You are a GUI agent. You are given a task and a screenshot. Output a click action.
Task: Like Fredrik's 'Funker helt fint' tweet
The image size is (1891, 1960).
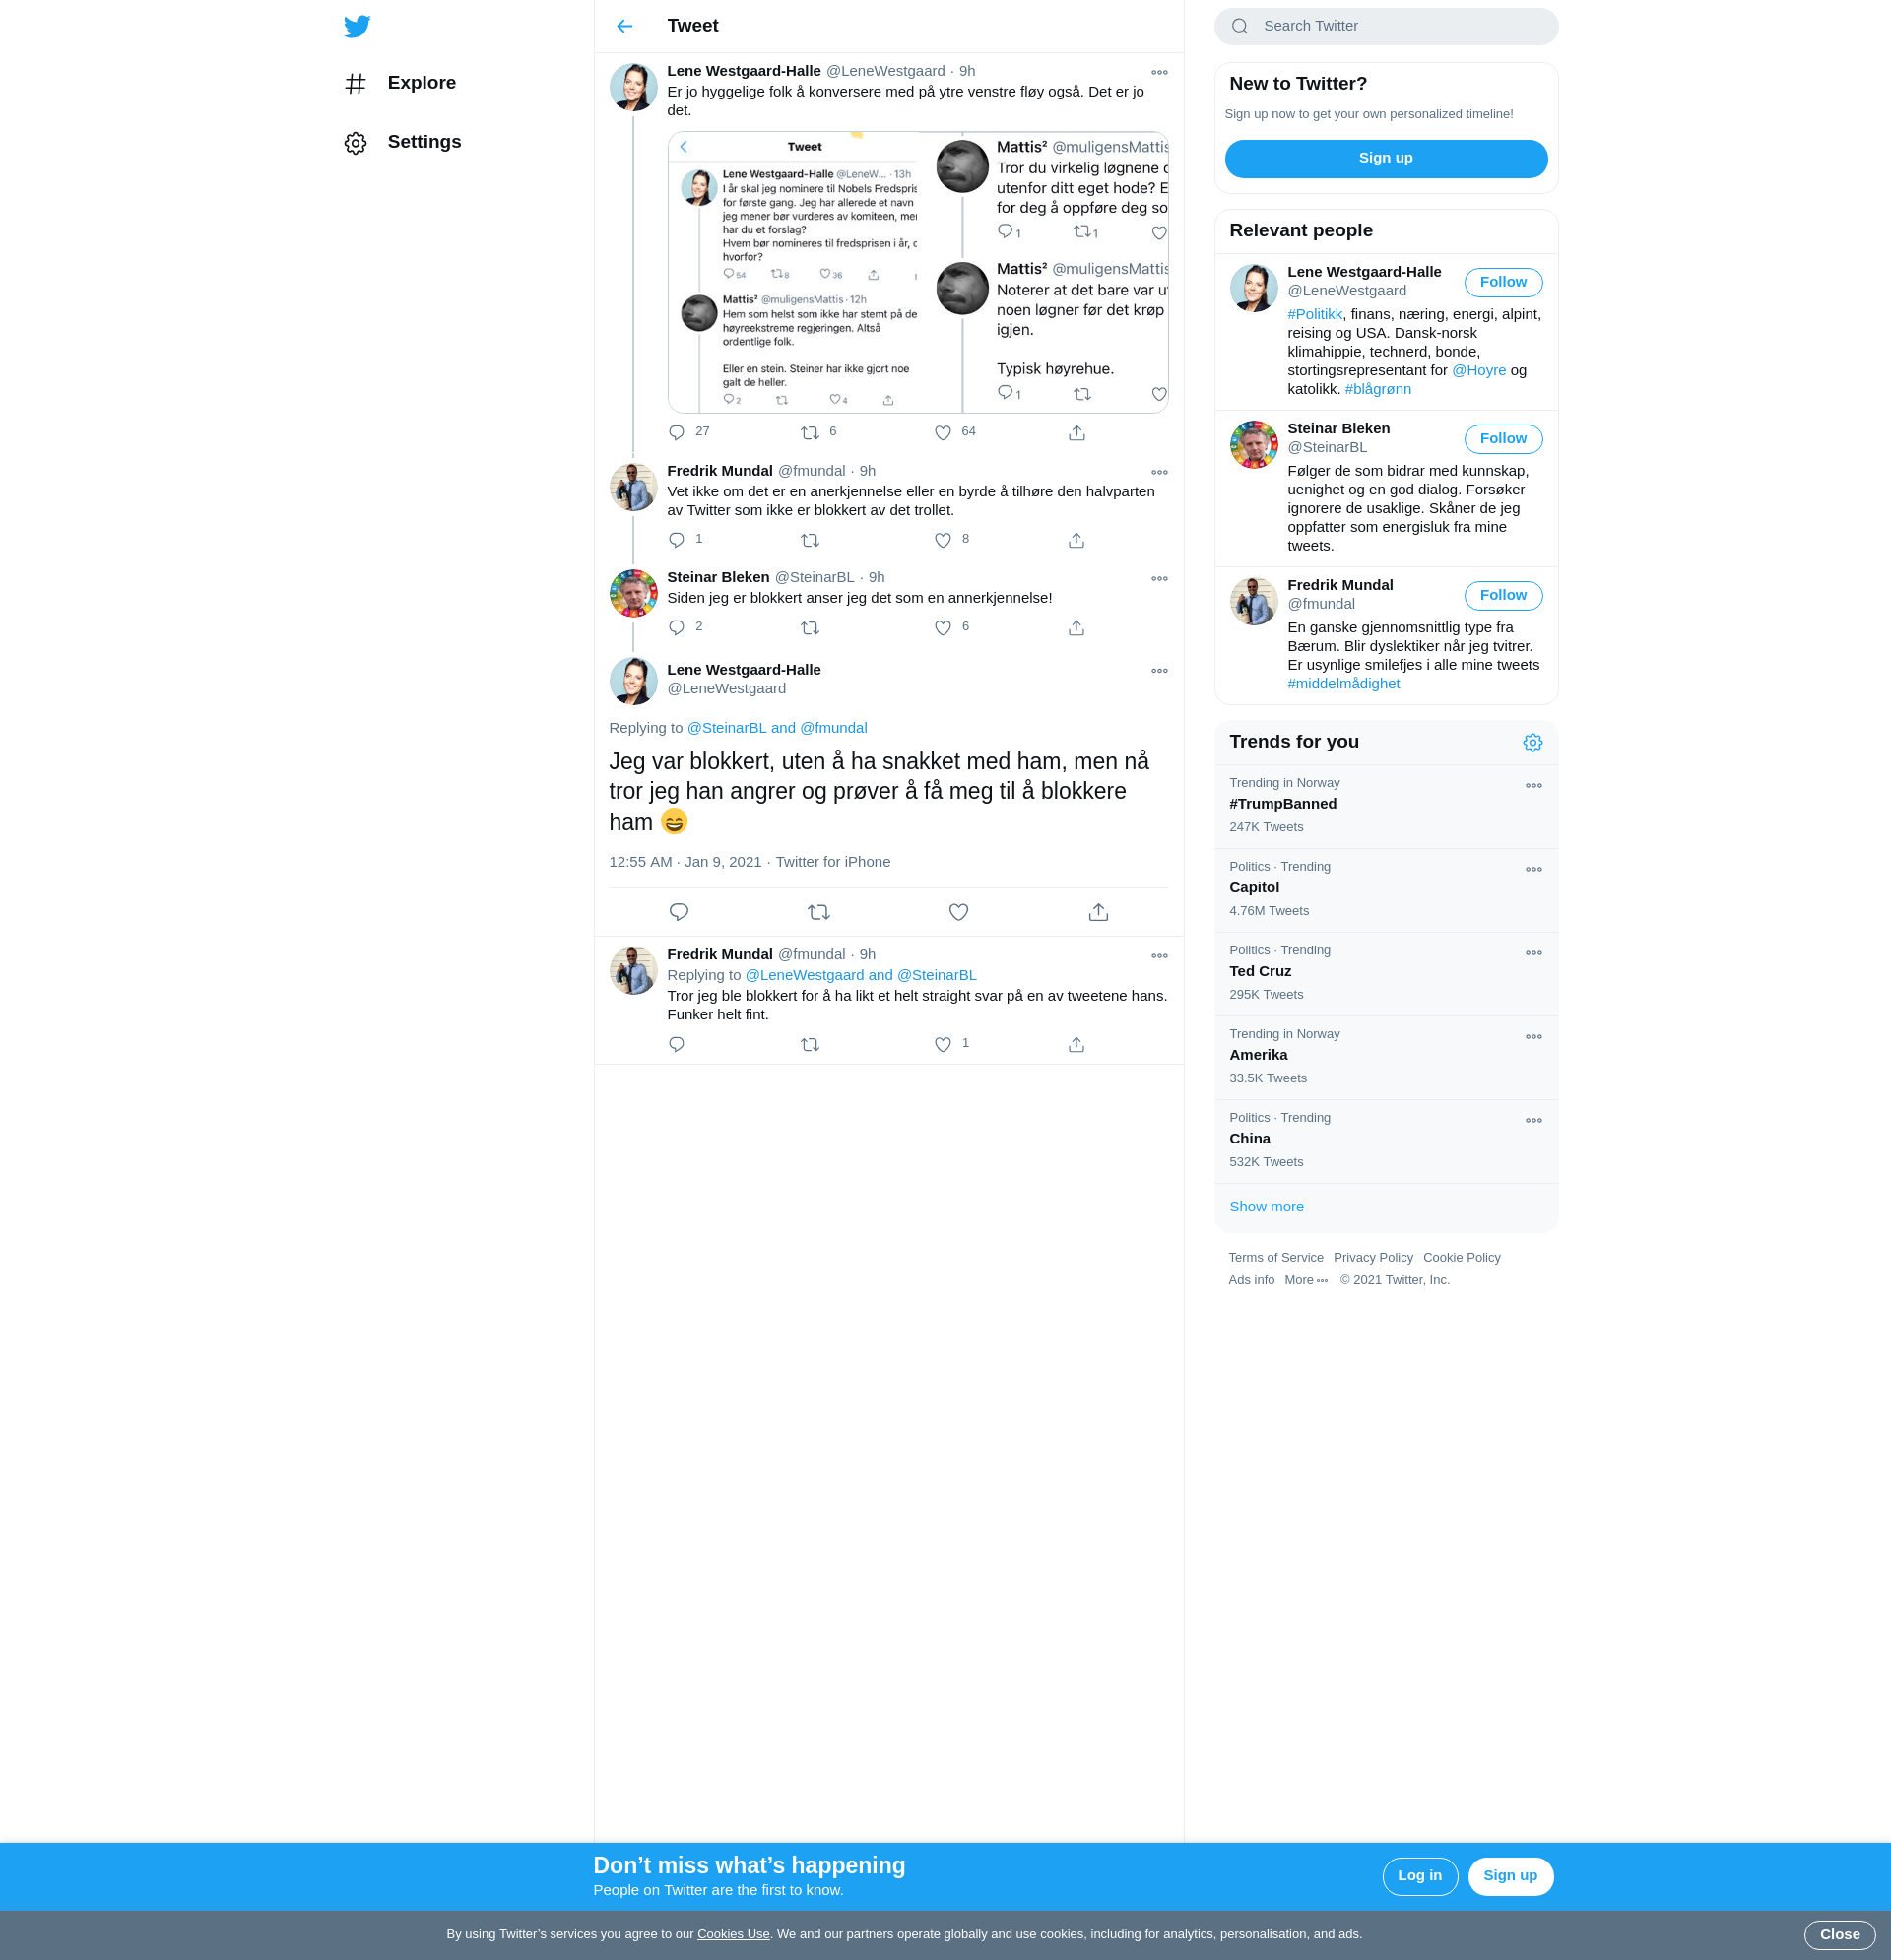[x=943, y=1044]
